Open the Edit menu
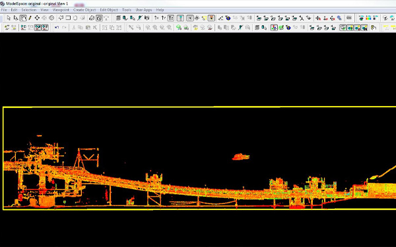Viewport: 396px width, 247px height. pos(14,10)
